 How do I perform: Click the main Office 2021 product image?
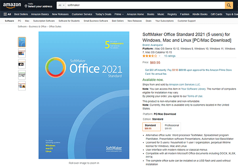click(84, 95)
